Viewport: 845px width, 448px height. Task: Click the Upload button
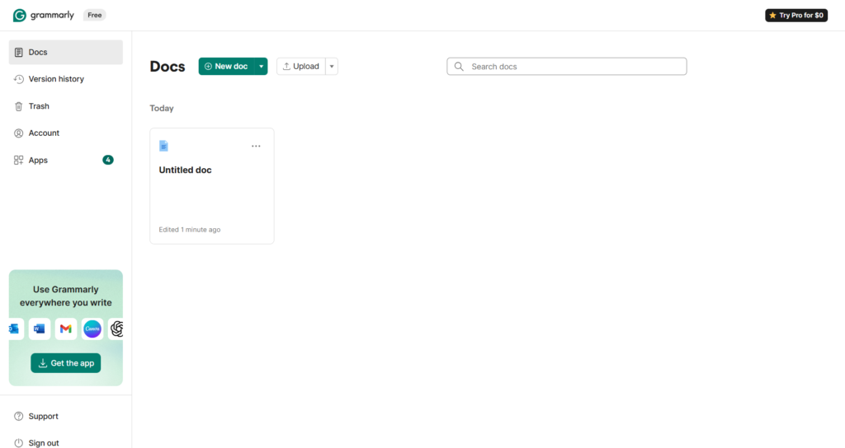(301, 66)
